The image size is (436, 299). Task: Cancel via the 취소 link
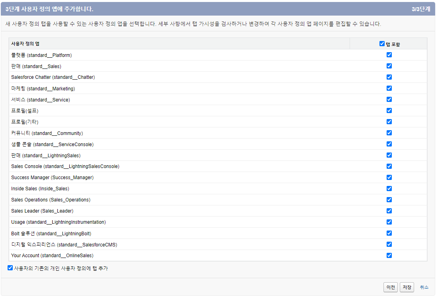[x=424, y=287]
